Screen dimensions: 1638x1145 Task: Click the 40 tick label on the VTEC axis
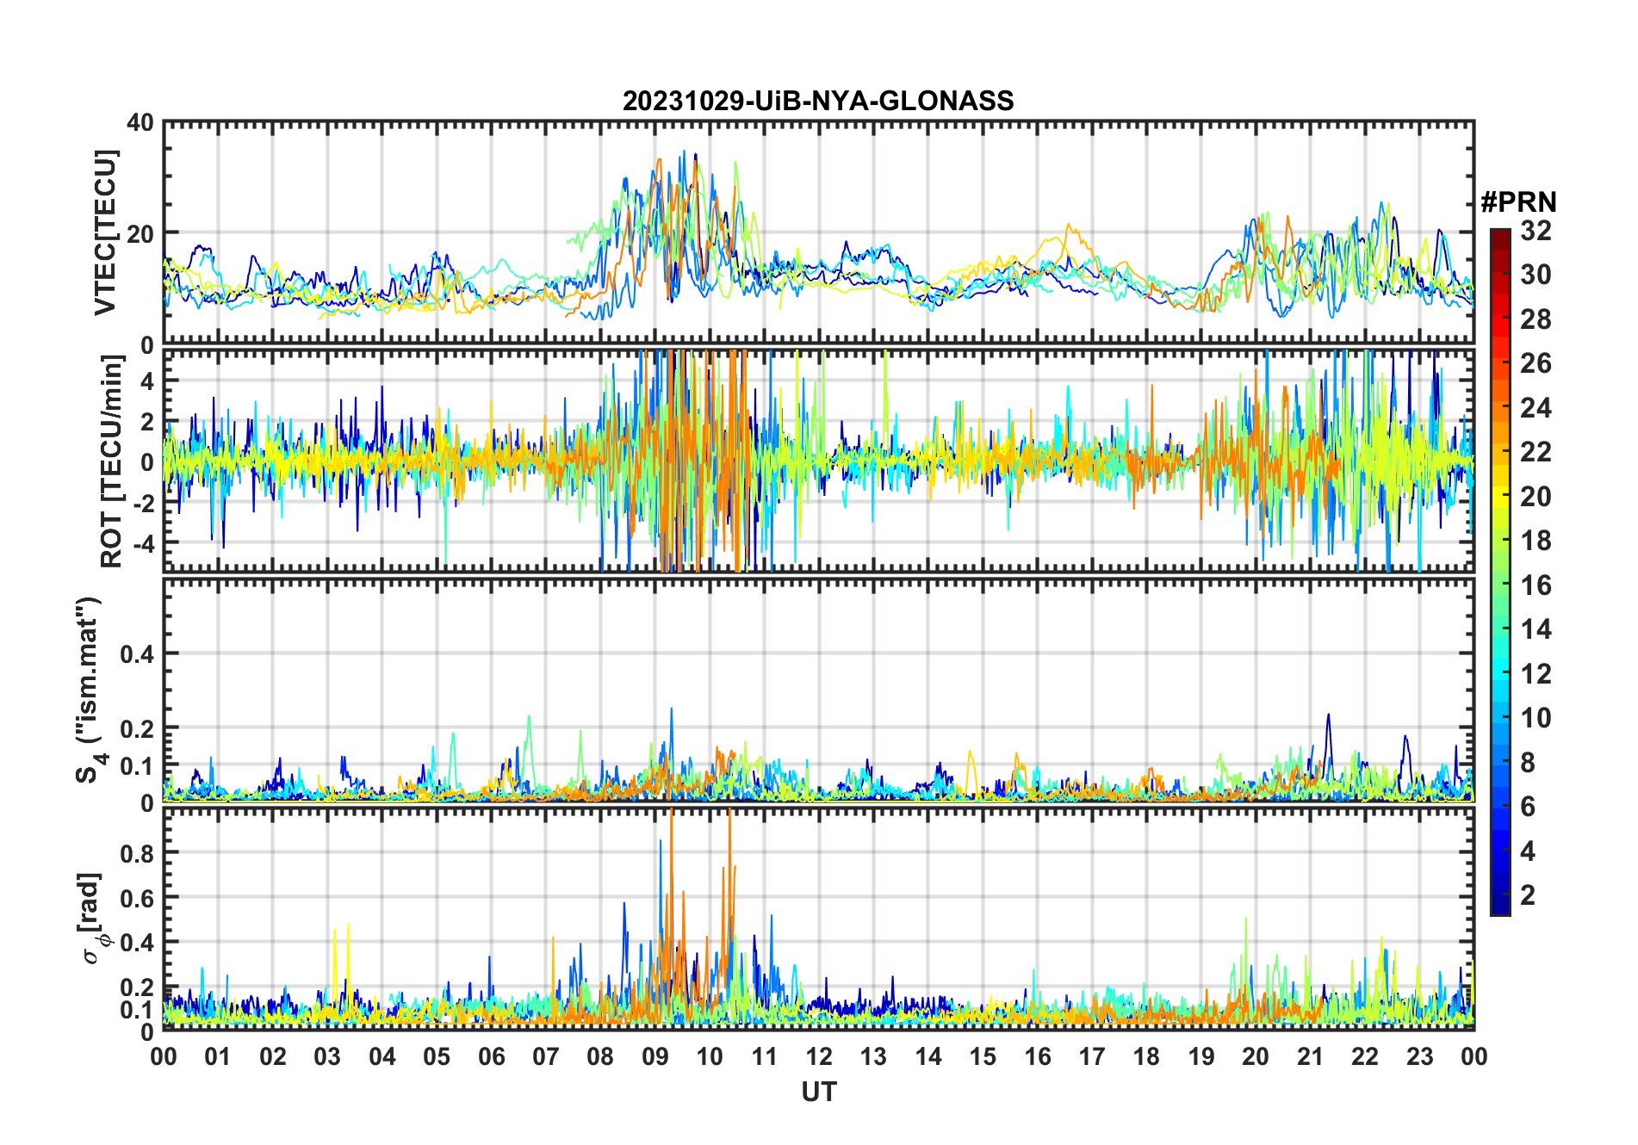click(x=140, y=123)
